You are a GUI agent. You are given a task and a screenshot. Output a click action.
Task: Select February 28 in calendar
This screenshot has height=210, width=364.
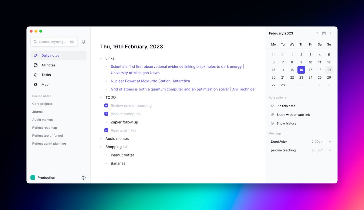(283, 85)
